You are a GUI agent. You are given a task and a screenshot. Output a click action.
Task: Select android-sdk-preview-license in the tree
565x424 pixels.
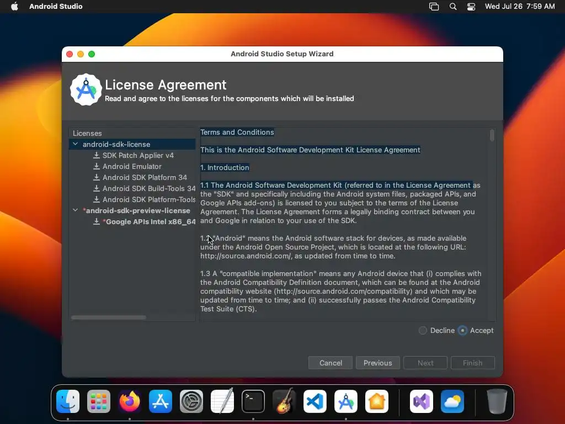pyautogui.click(x=132, y=210)
